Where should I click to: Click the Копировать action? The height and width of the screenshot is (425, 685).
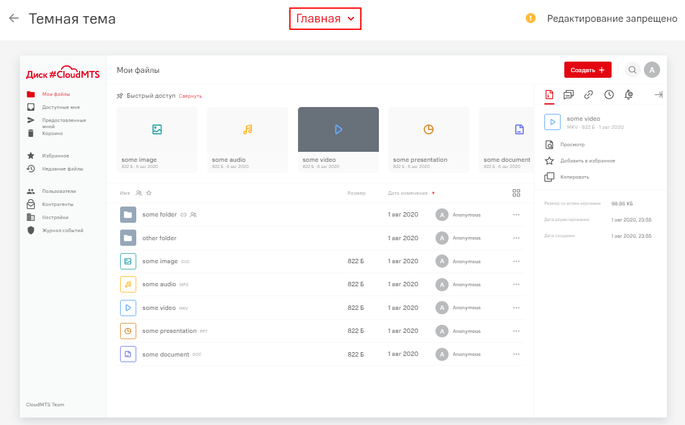click(574, 177)
